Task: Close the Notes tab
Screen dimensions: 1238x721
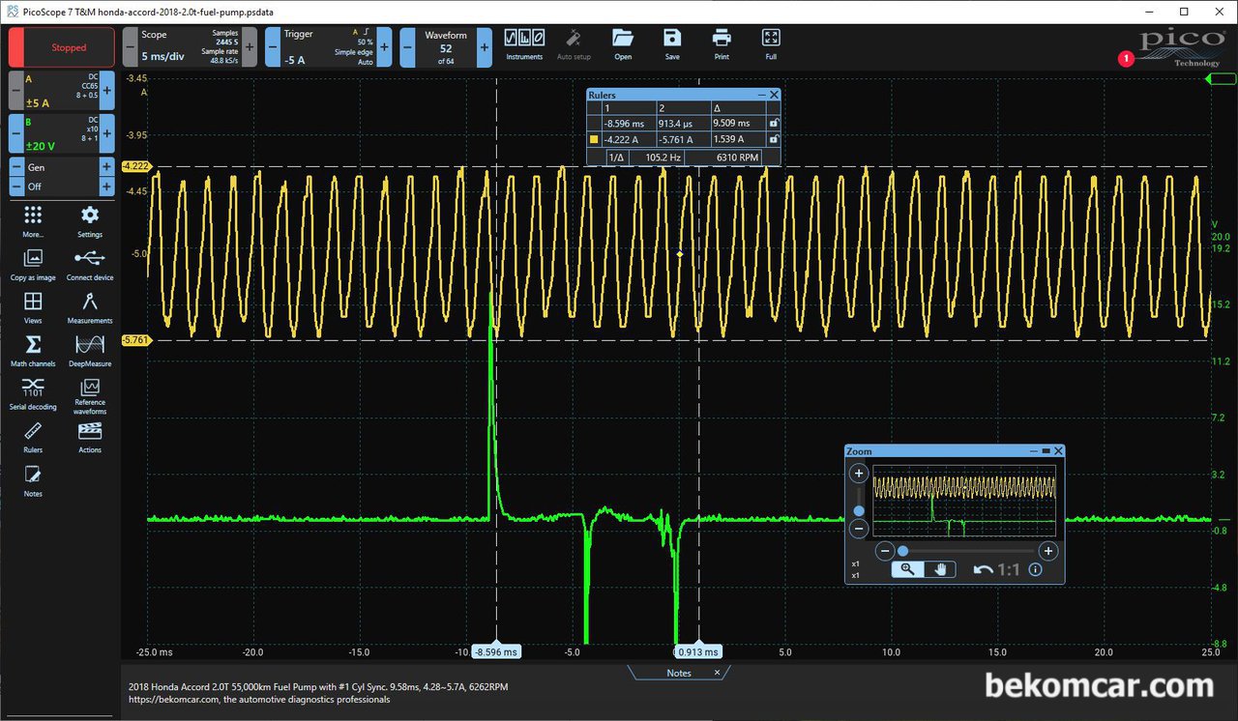Action: pyautogui.click(x=718, y=673)
